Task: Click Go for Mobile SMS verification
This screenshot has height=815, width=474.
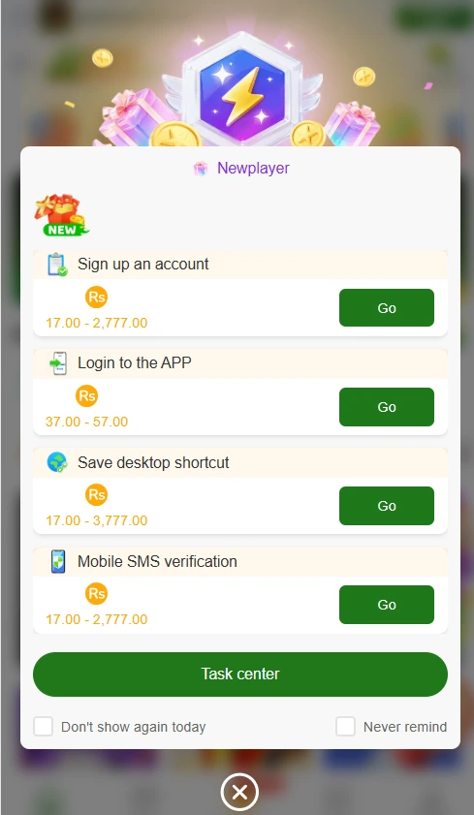Action: [x=387, y=605]
